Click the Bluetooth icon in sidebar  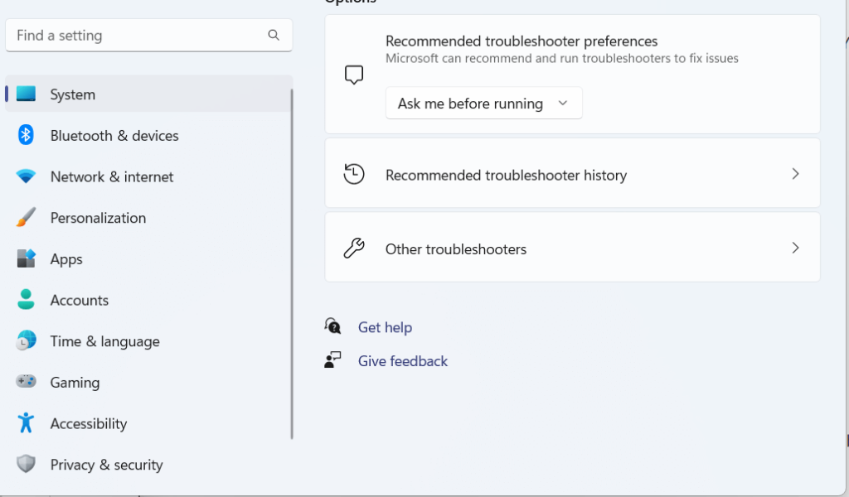(x=26, y=135)
